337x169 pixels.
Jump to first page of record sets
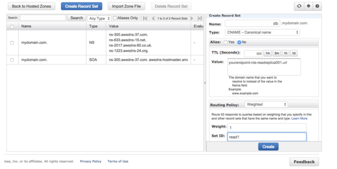point(145,18)
